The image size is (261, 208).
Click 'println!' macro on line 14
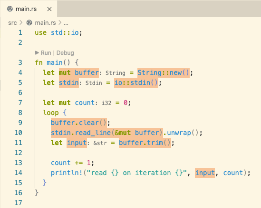[x=67, y=173]
